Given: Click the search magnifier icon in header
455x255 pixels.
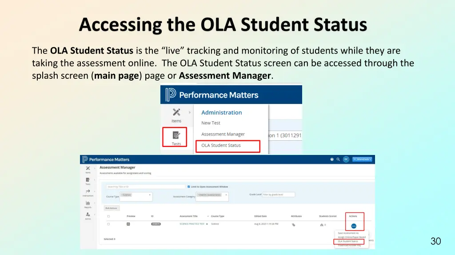Looking at the screenshot, I should coord(338,159).
